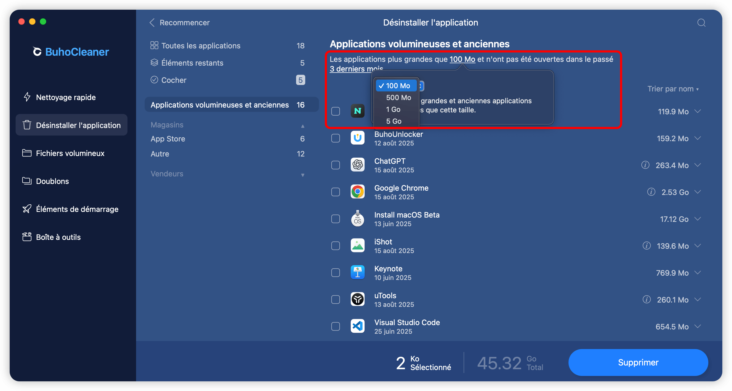Expand the Install macOS Beta row chevron
The image size is (732, 391).
pyautogui.click(x=698, y=219)
